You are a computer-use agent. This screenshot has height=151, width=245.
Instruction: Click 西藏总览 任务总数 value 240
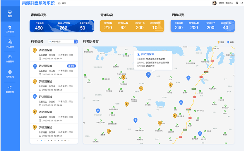pos(179,28)
